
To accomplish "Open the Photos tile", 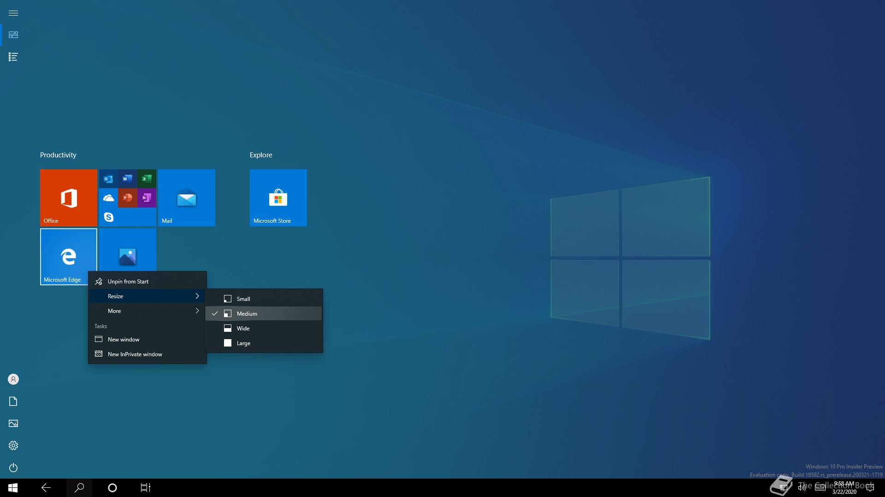I will [x=128, y=250].
